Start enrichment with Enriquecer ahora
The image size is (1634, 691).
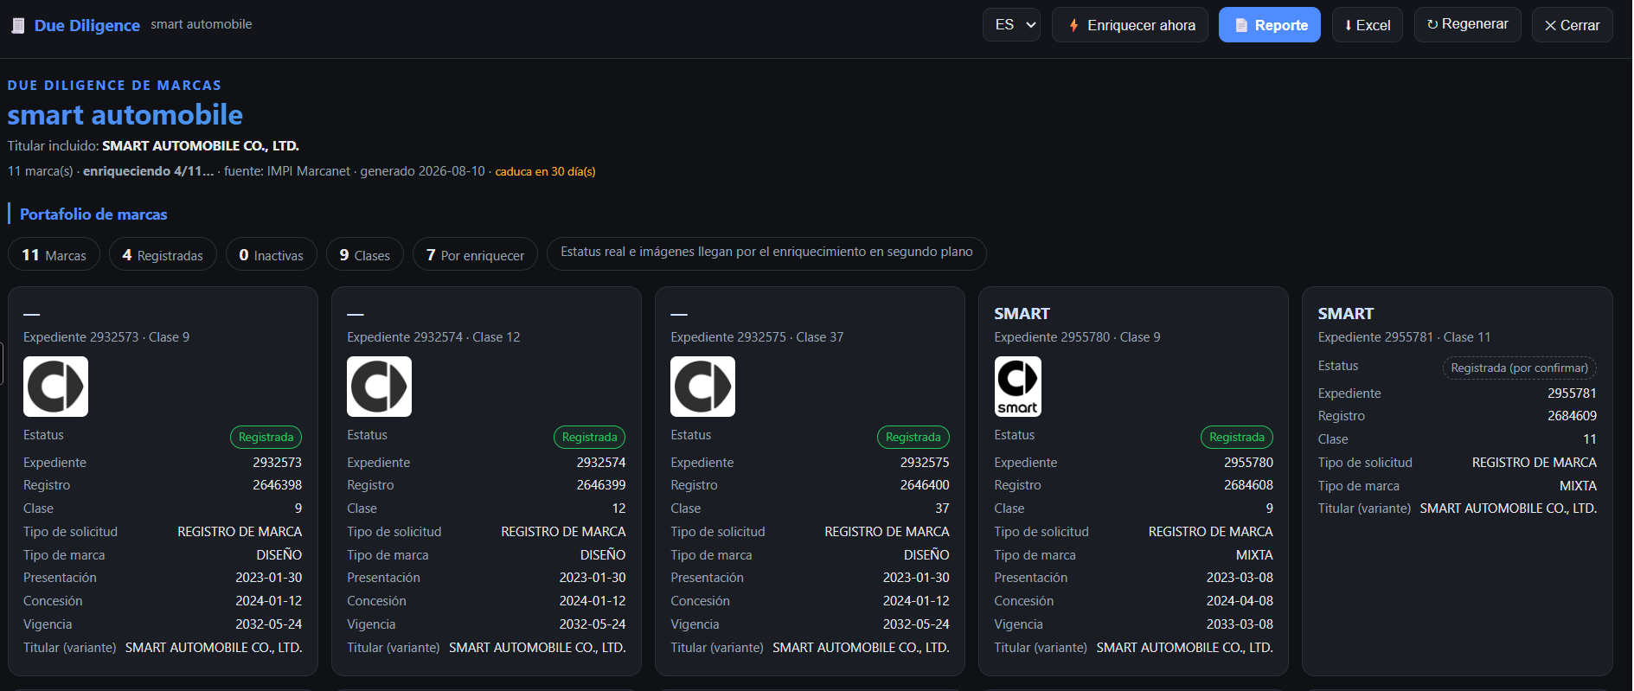(1130, 25)
